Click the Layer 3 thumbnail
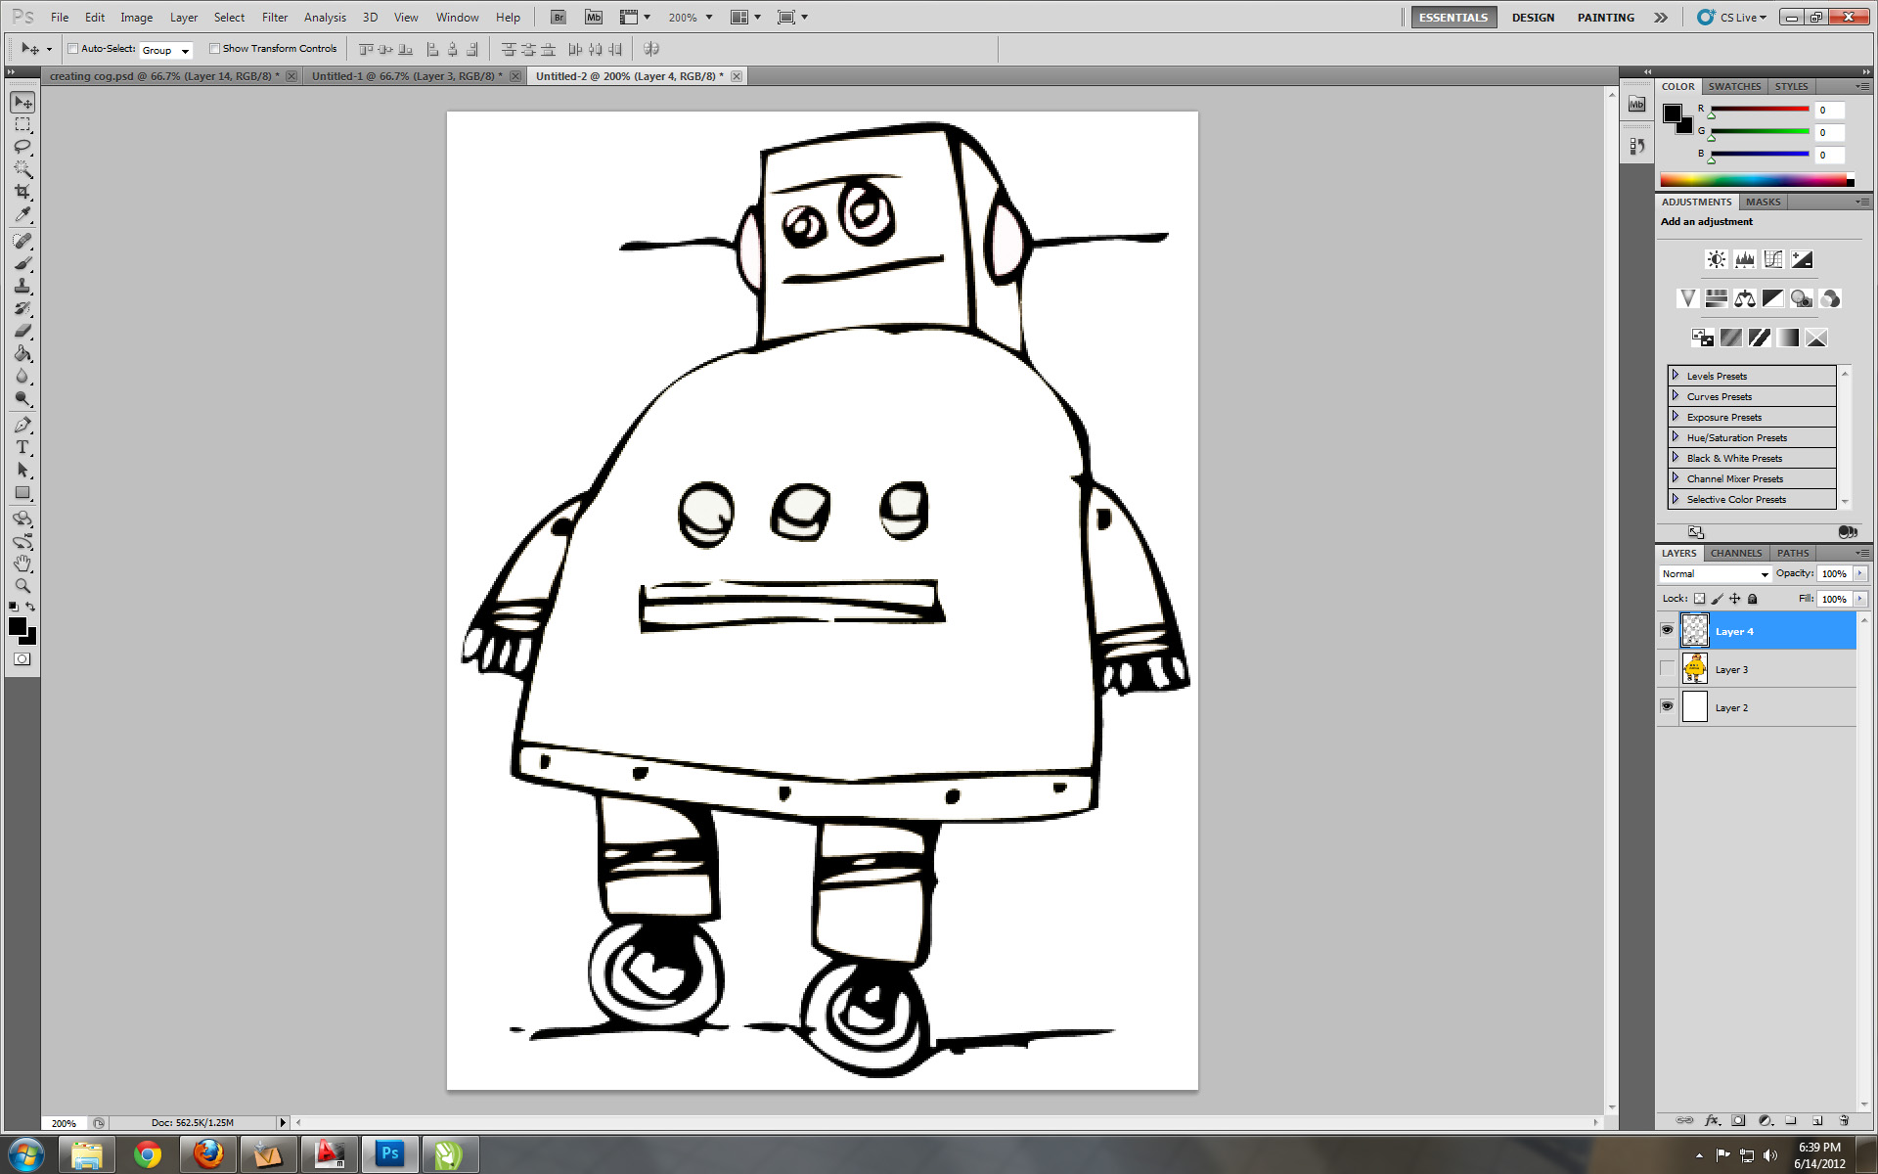This screenshot has width=1878, height=1174. coord(1694,668)
